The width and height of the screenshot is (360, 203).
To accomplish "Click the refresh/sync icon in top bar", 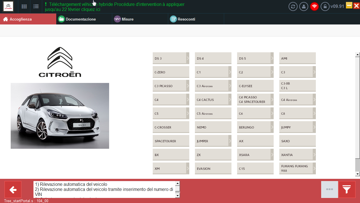I will coord(293,6).
